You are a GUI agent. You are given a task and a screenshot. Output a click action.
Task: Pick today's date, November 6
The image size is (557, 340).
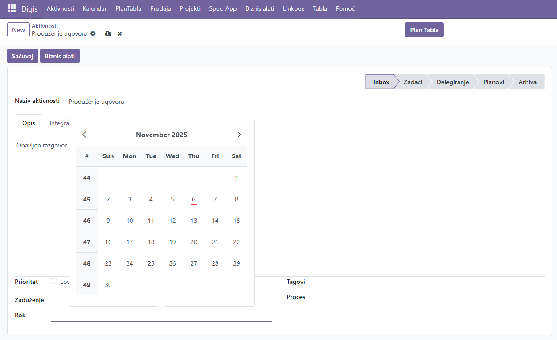194,199
